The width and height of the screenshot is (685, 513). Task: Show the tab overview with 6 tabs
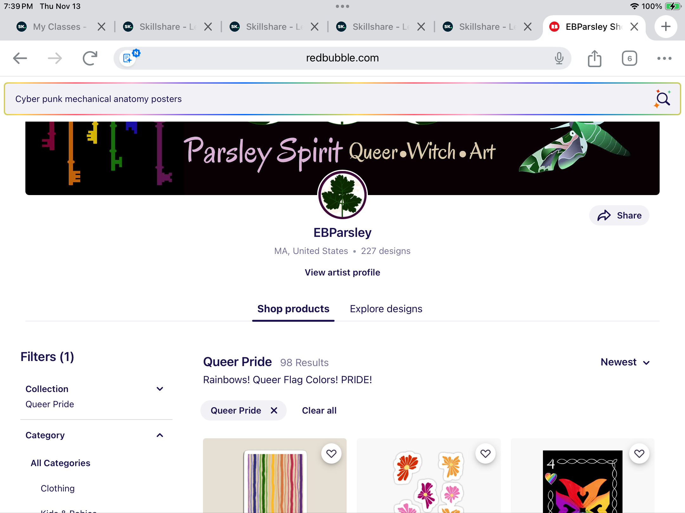click(630, 58)
